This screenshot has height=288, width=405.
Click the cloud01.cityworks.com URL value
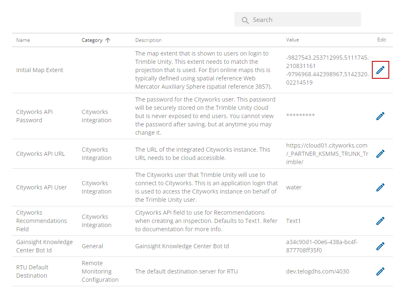[x=327, y=154]
